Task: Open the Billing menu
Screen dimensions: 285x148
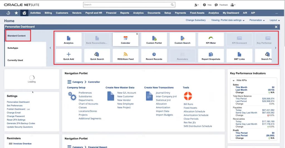Action: 48,13
